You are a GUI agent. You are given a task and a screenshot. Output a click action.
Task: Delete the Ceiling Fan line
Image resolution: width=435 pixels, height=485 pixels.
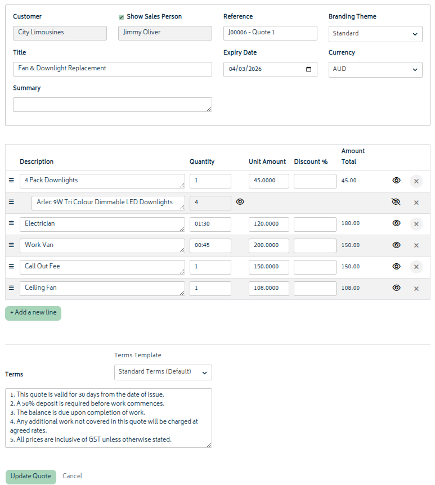tap(416, 289)
